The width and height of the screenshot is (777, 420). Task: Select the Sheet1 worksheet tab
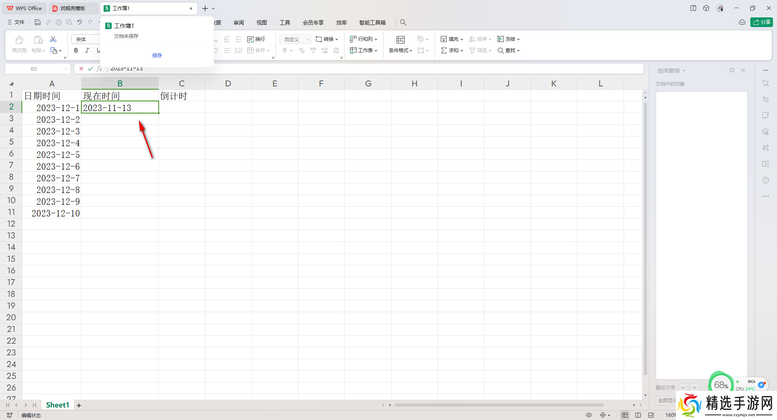point(57,405)
